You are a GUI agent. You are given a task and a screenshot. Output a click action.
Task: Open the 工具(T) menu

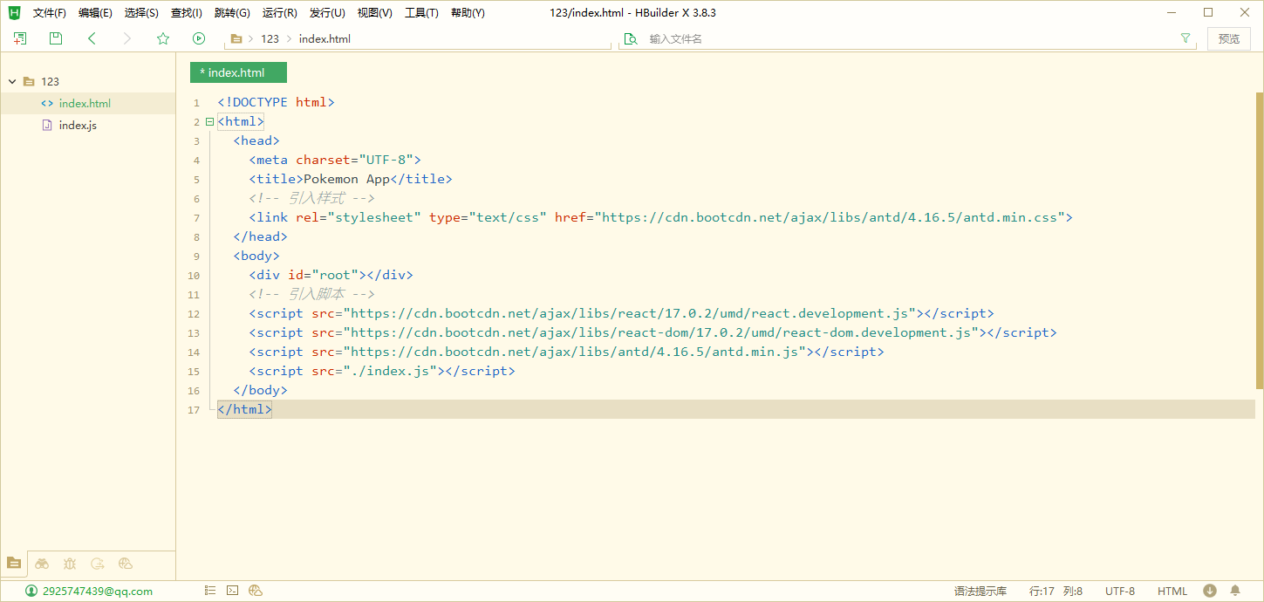click(x=421, y=13)
